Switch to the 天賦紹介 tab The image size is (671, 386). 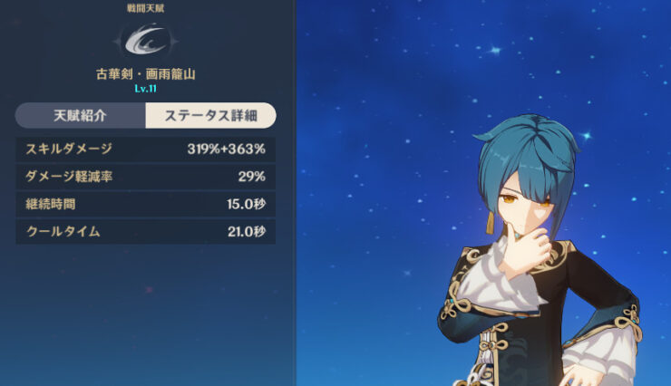coord(81,115)
